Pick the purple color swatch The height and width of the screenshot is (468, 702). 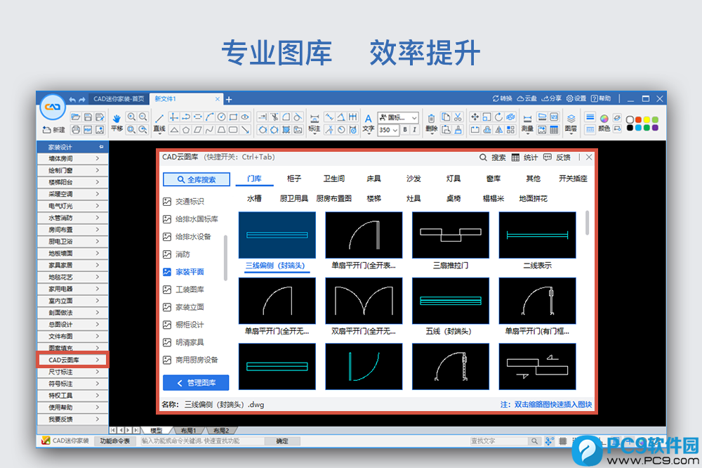(655, 128)
